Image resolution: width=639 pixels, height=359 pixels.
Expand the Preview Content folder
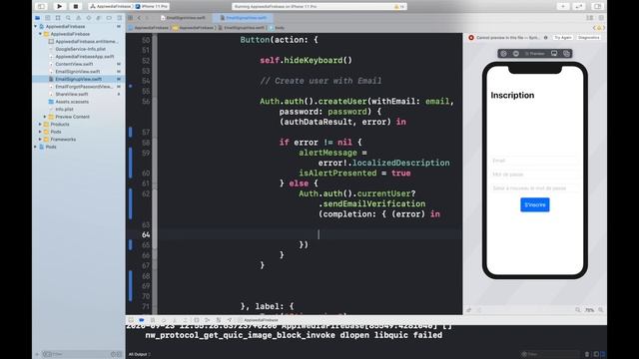click(45, 117)
